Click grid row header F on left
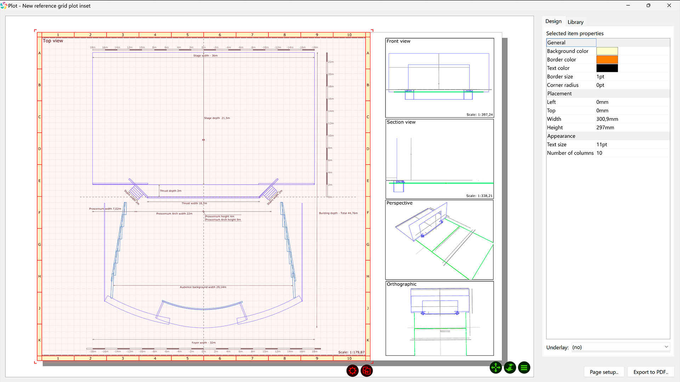 tap(39, 213)
